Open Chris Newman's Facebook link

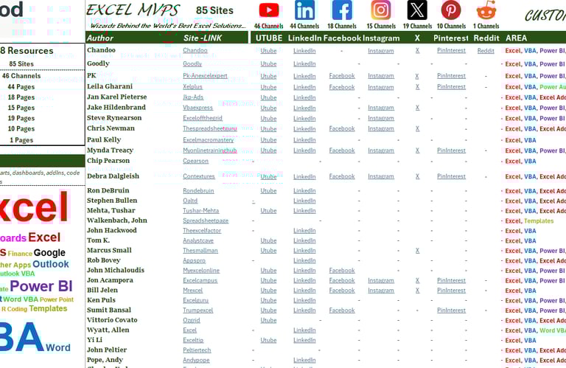click(342, 128)
